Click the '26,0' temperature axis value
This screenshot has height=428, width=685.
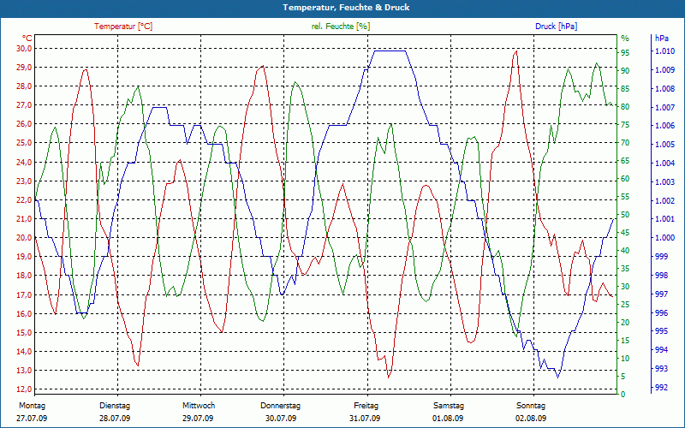tap(24, 124)
